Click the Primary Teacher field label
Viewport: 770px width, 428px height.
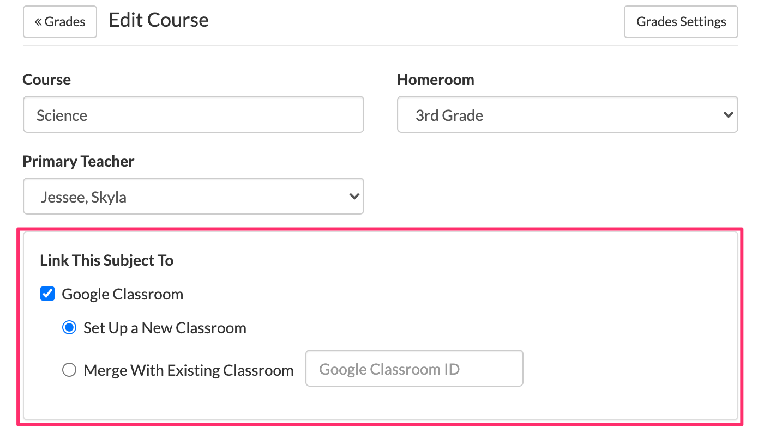pyautogui.click(x=79, y=161)
